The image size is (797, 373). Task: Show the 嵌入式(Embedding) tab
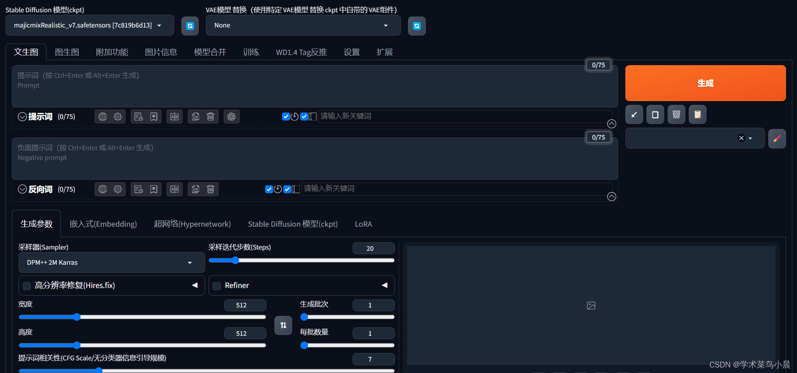(x=103, y=224)
